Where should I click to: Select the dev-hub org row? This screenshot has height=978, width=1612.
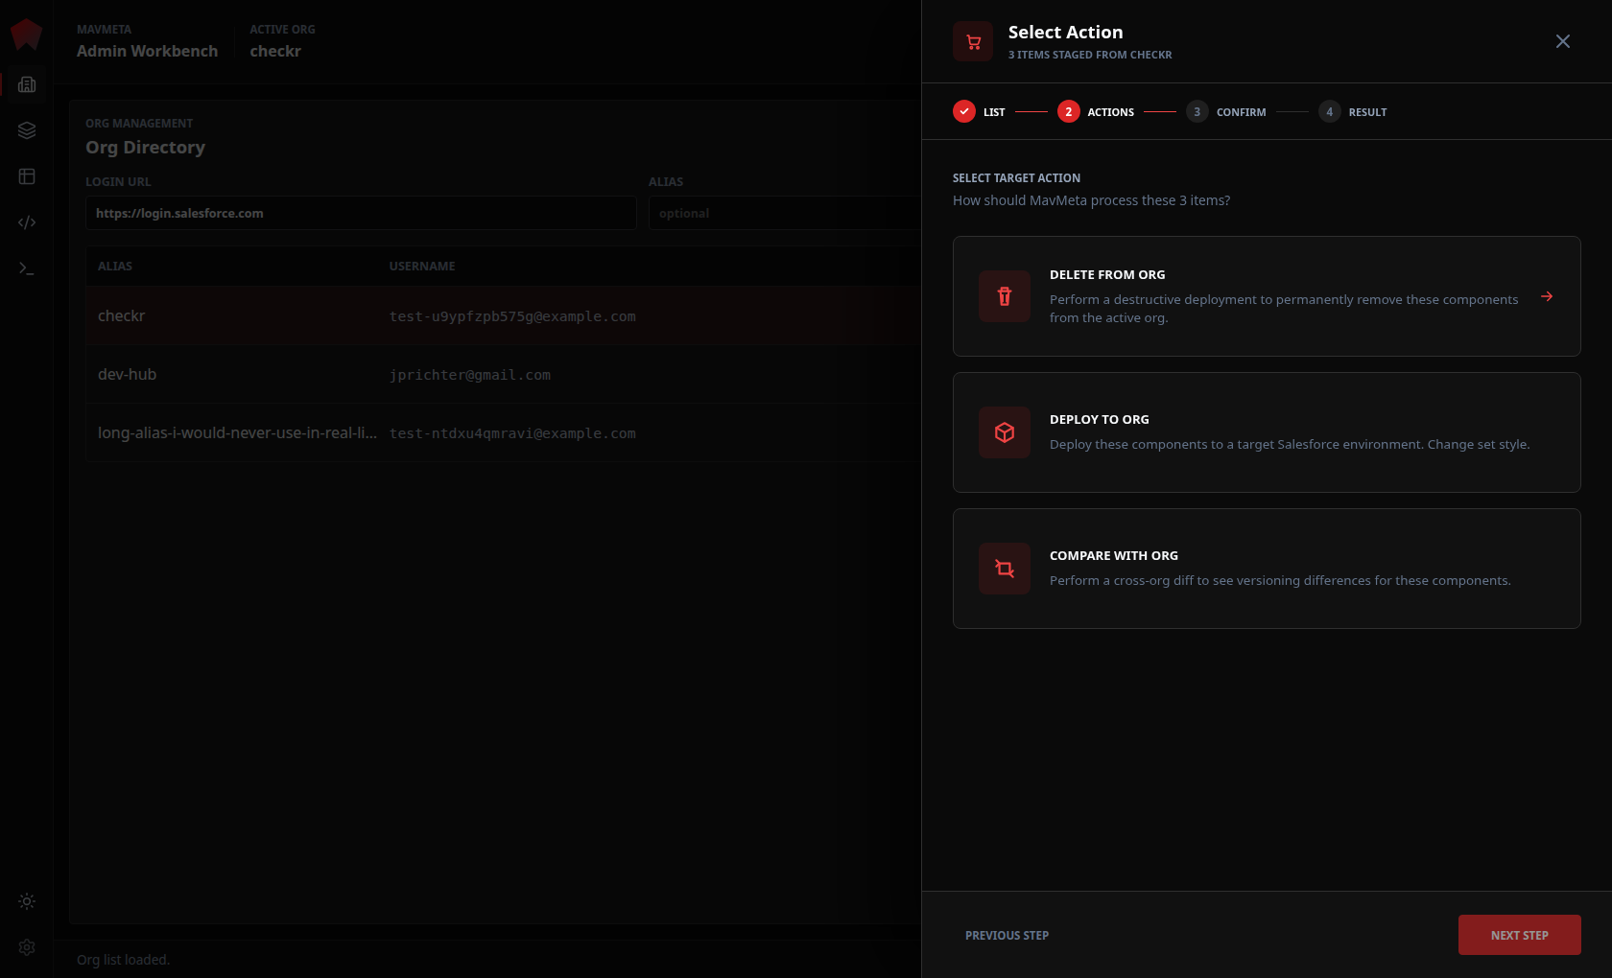point(504,374)
